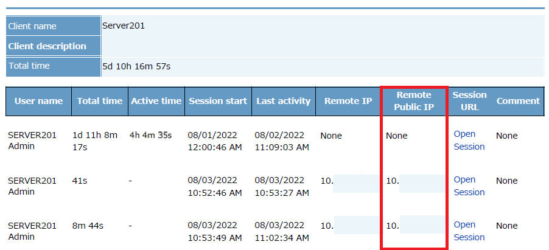Click the Active time column header
This screenshot has width=549, height=250.
(156, 101)
